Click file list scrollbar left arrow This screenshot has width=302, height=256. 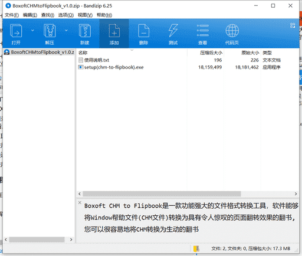[80, 194]
